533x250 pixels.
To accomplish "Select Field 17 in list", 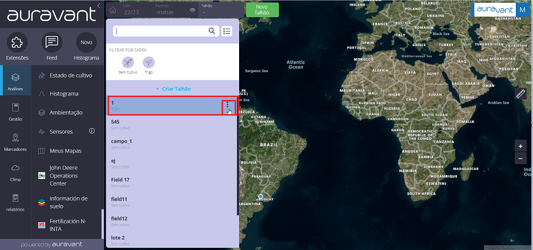I will (x=172, y=182).
